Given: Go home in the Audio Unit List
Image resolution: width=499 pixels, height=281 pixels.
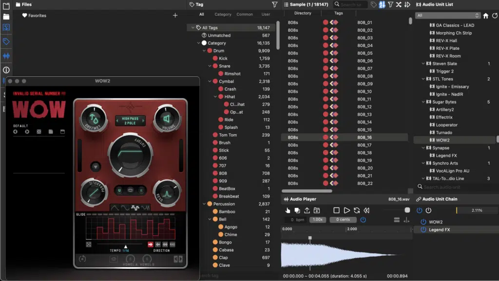Looking at the screenshot, I should [x=486, y=16].
